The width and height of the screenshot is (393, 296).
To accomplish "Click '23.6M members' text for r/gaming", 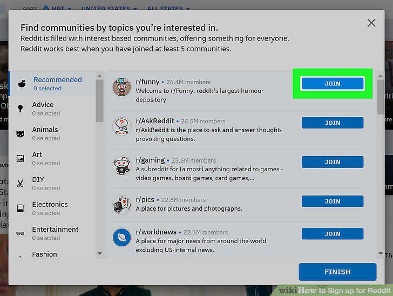I will (x=193, y=160).
